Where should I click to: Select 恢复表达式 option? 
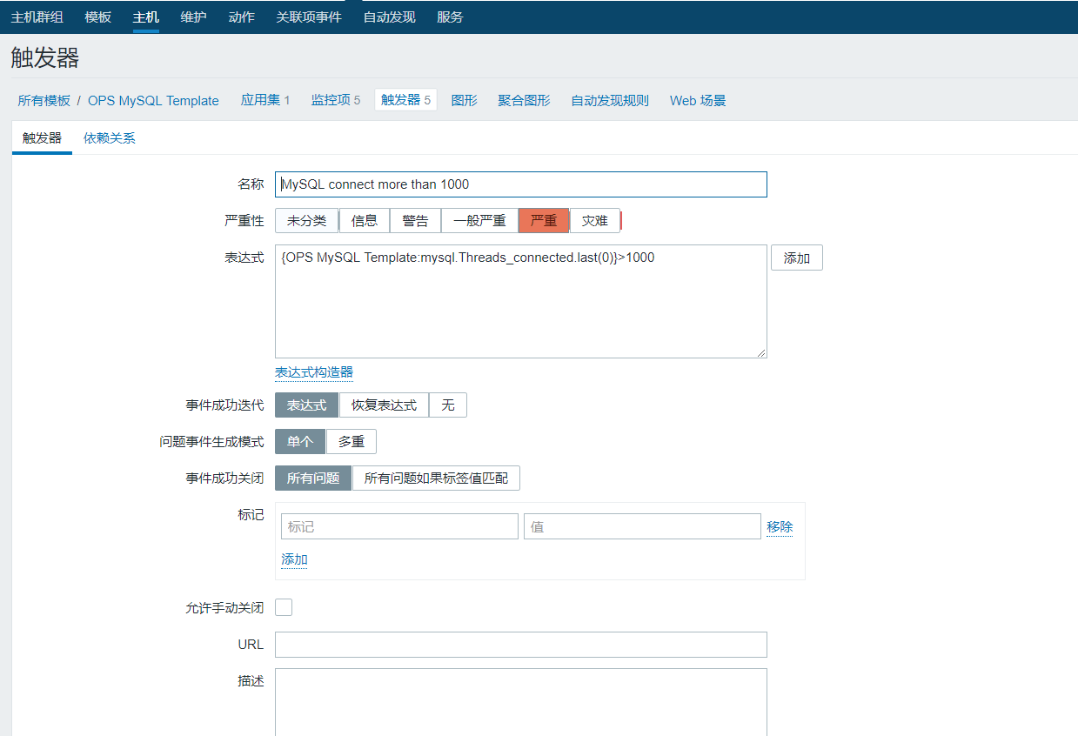(x=384, y=405)
